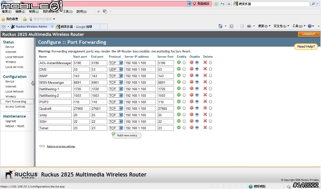Click the red X delete icon for QuakeIII
This screenshot has width=321, height=189.
tap(205, 108)
